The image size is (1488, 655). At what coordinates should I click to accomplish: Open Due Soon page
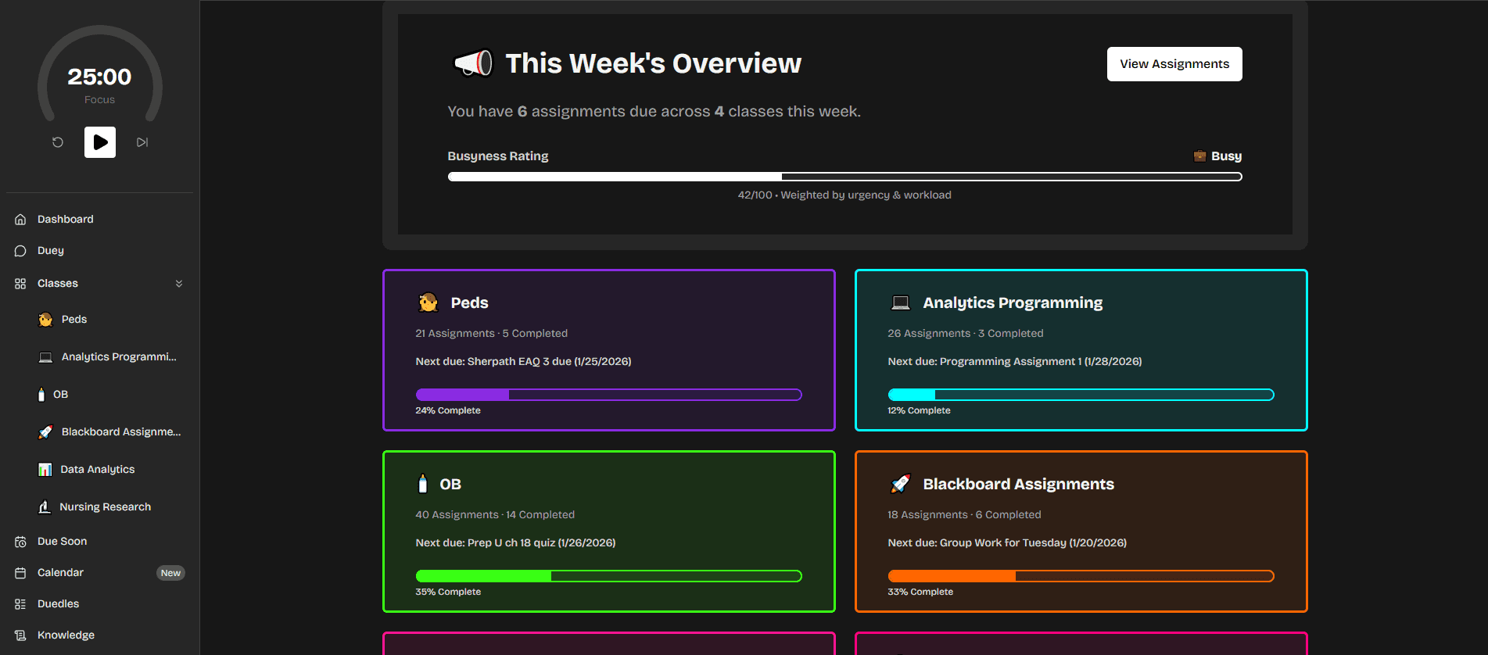coord(63,542)
